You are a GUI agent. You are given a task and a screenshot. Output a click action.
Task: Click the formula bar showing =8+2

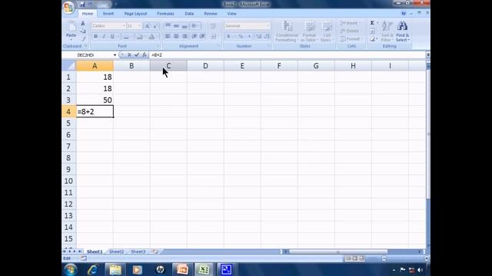pos(287,54)
